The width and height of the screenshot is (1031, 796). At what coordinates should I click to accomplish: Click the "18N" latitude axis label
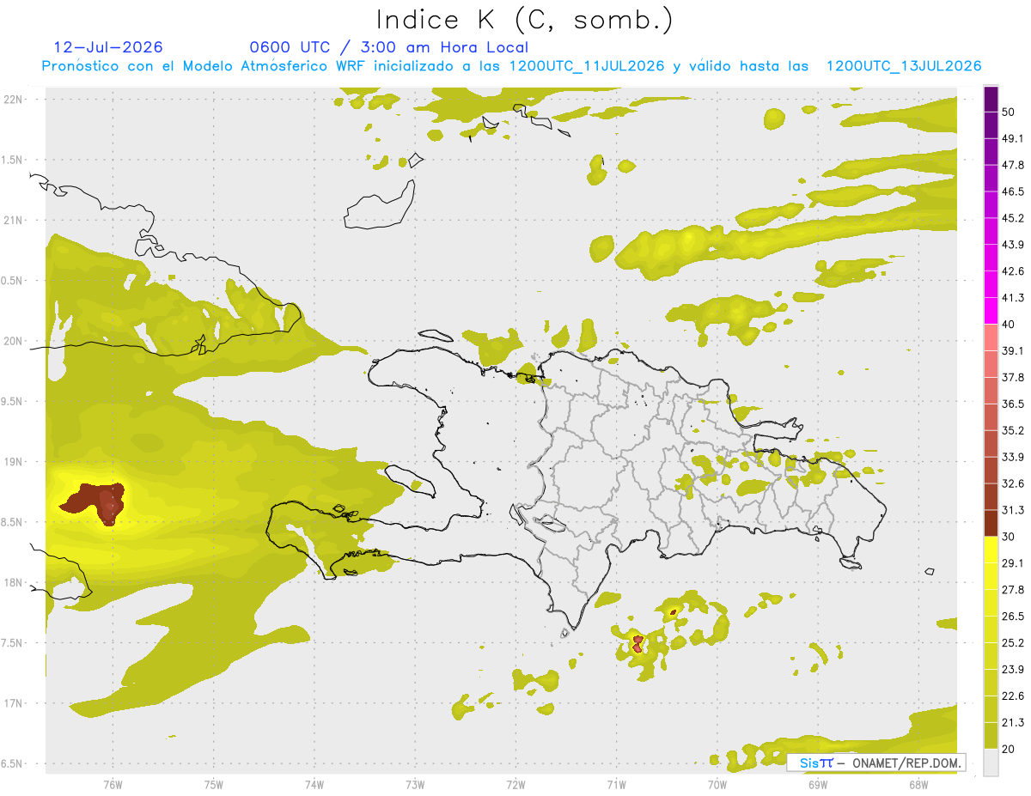[13, 583]
